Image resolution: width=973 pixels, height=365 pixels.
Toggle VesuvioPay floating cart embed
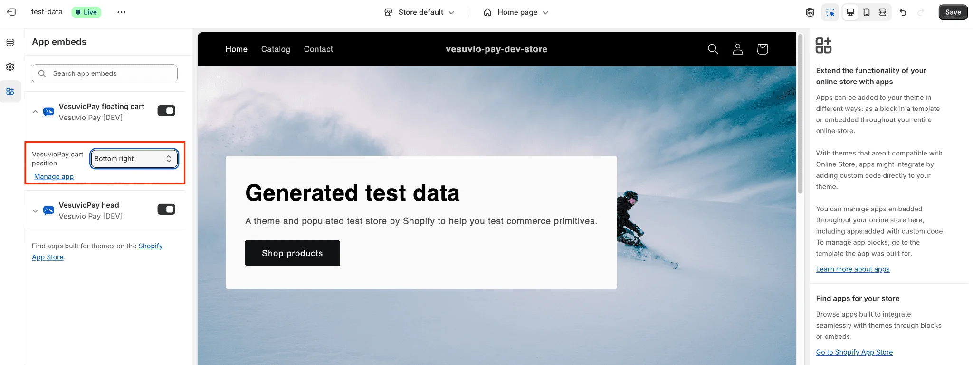[x=166, y=111]
